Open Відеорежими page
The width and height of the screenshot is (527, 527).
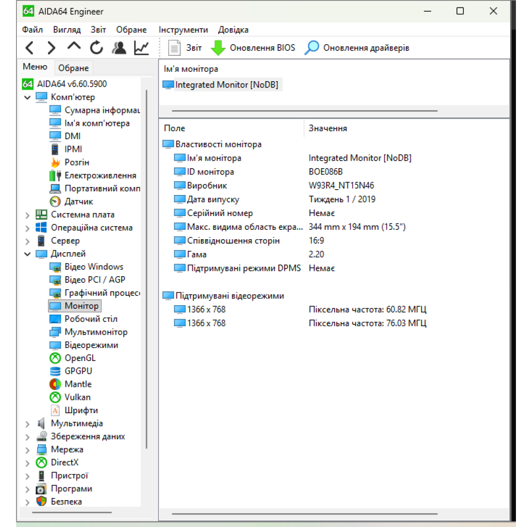tap(84, 345)
